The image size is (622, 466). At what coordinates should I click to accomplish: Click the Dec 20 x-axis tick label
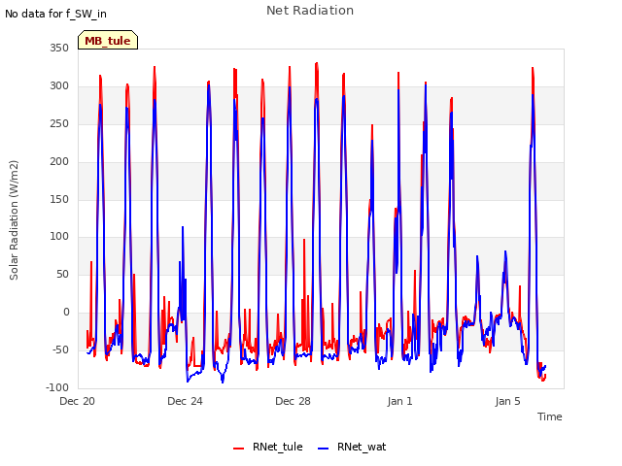77,401
